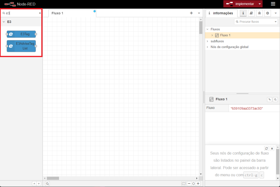Click the copy link icon beside Fluxo 1
Viewport: 280px width, 187px height.
(x=270, y=100)
